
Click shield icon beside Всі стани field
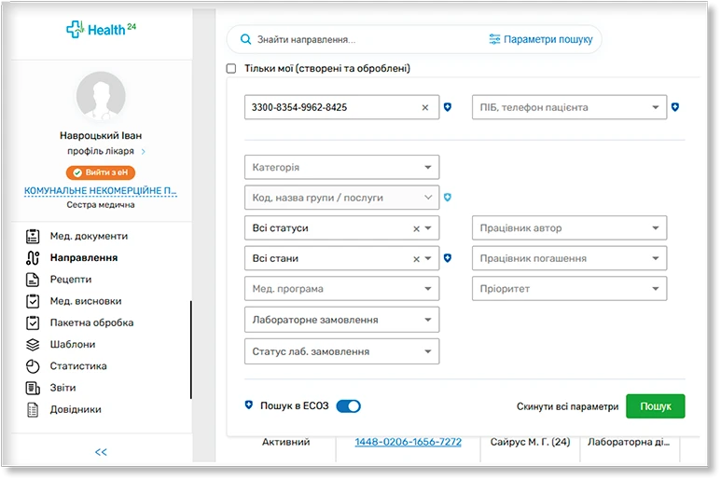click(448, 257)
